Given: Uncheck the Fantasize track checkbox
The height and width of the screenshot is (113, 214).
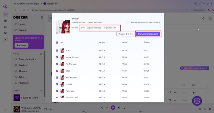Looking at the screenshot, I should [x=57, y=91].
